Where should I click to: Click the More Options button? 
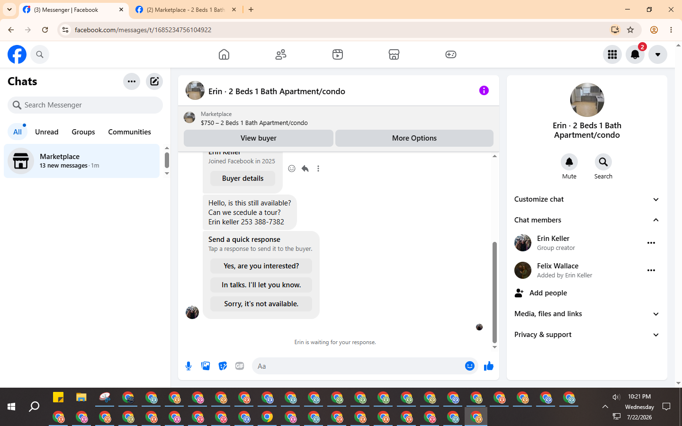[414, 138]
